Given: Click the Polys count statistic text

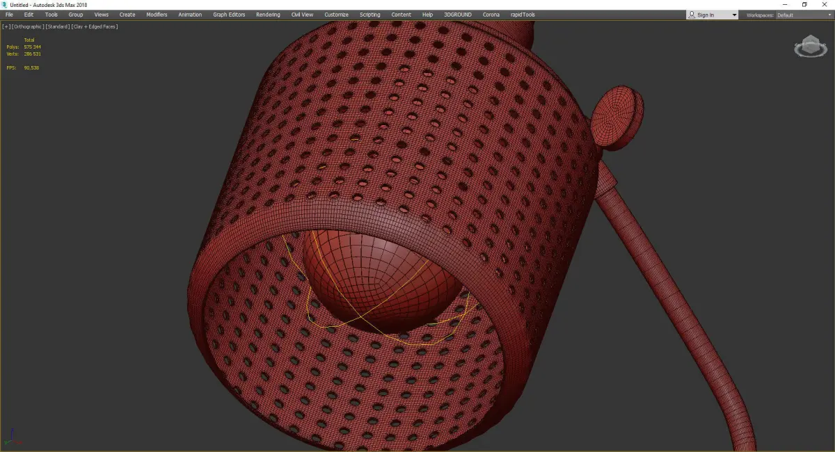Looking at the screenshot, I should pyautogui.click(x=24, y=47).
